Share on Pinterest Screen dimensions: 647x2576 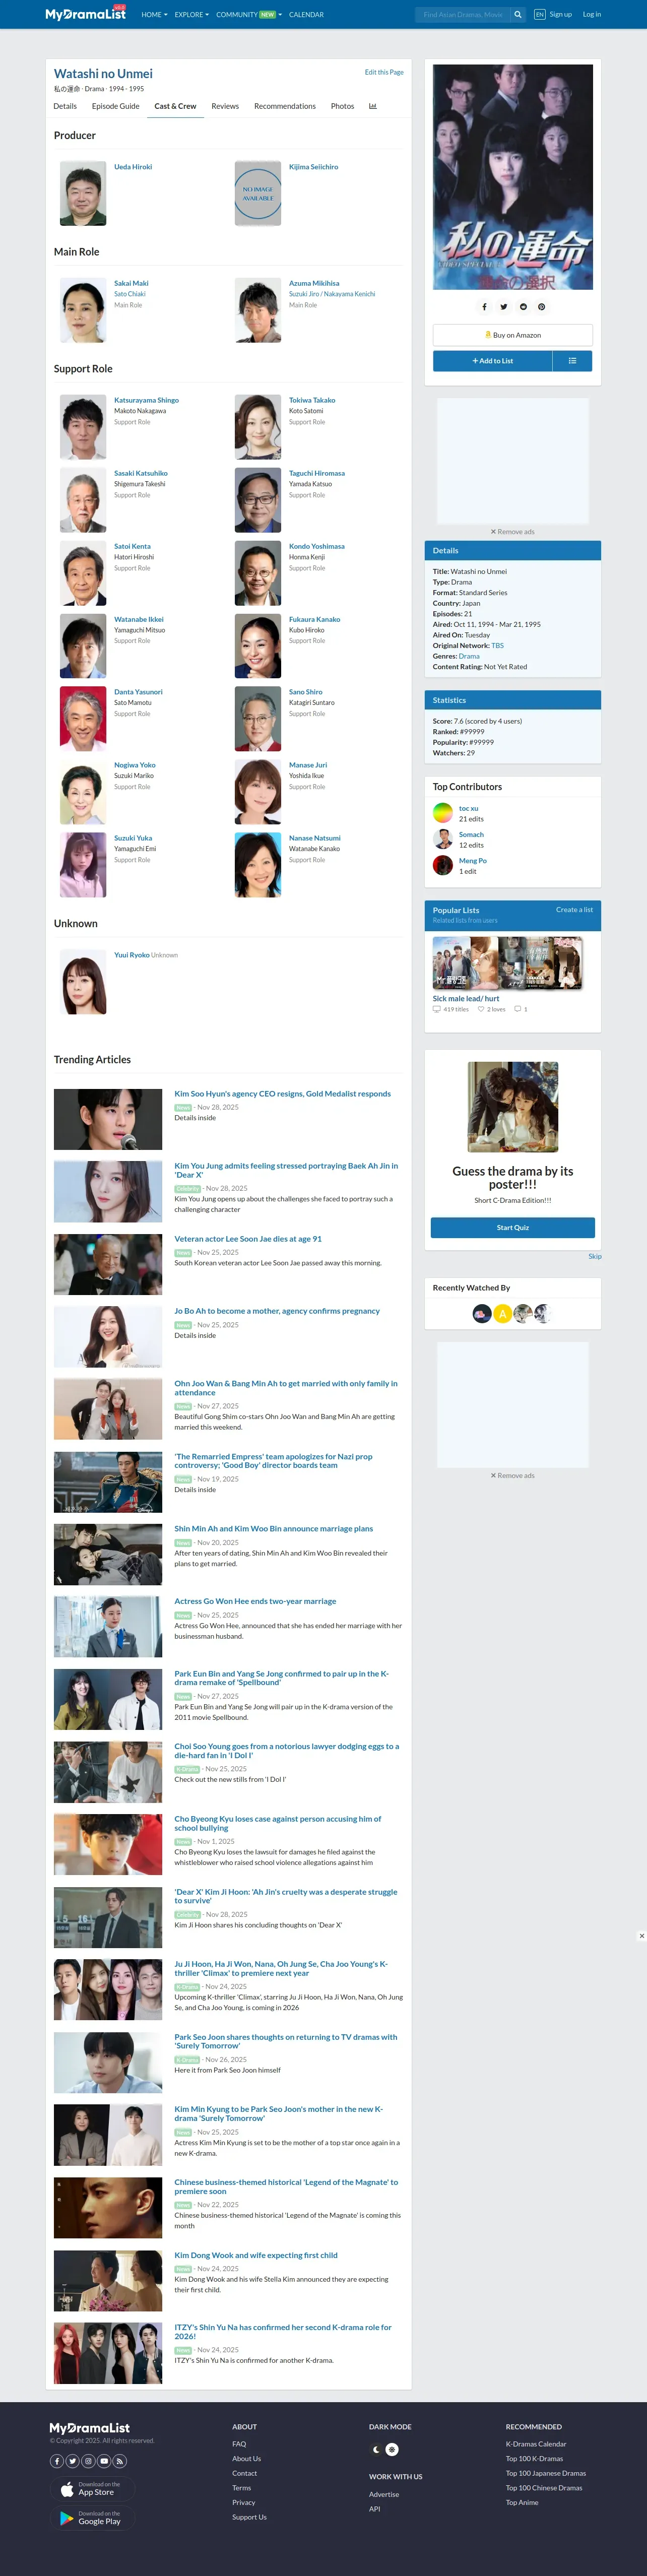(541, 307)
